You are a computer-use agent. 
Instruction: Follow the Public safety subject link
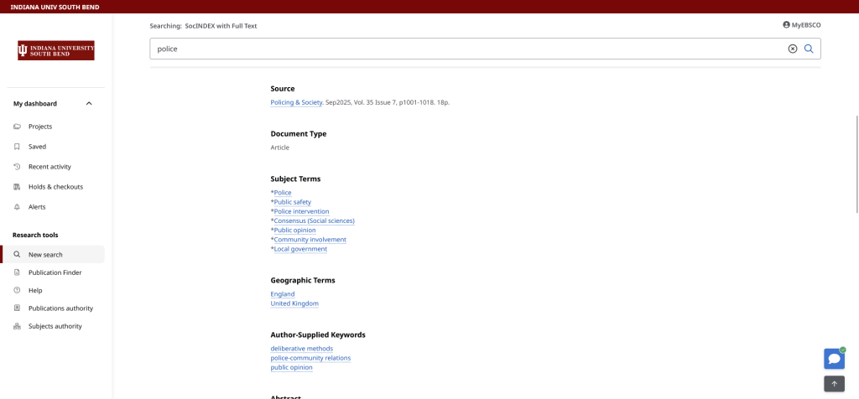tap(293, 202)
